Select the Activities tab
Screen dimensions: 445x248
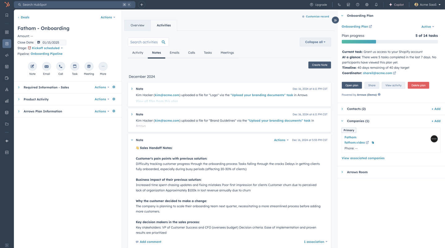click(164, 25)
